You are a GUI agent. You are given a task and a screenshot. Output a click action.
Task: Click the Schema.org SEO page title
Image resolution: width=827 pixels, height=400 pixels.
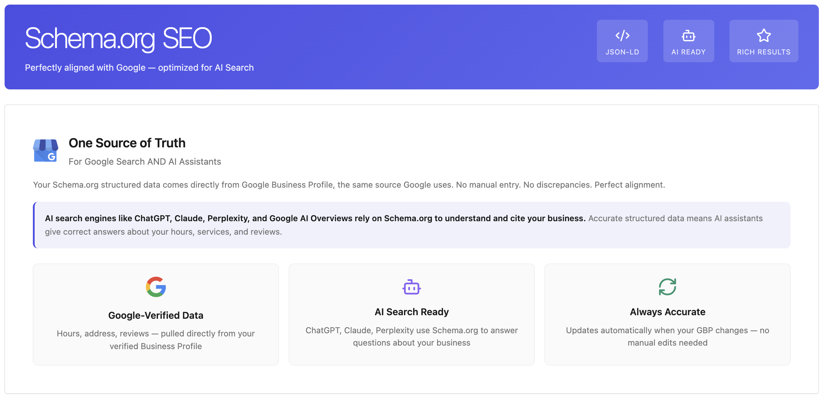118,38
